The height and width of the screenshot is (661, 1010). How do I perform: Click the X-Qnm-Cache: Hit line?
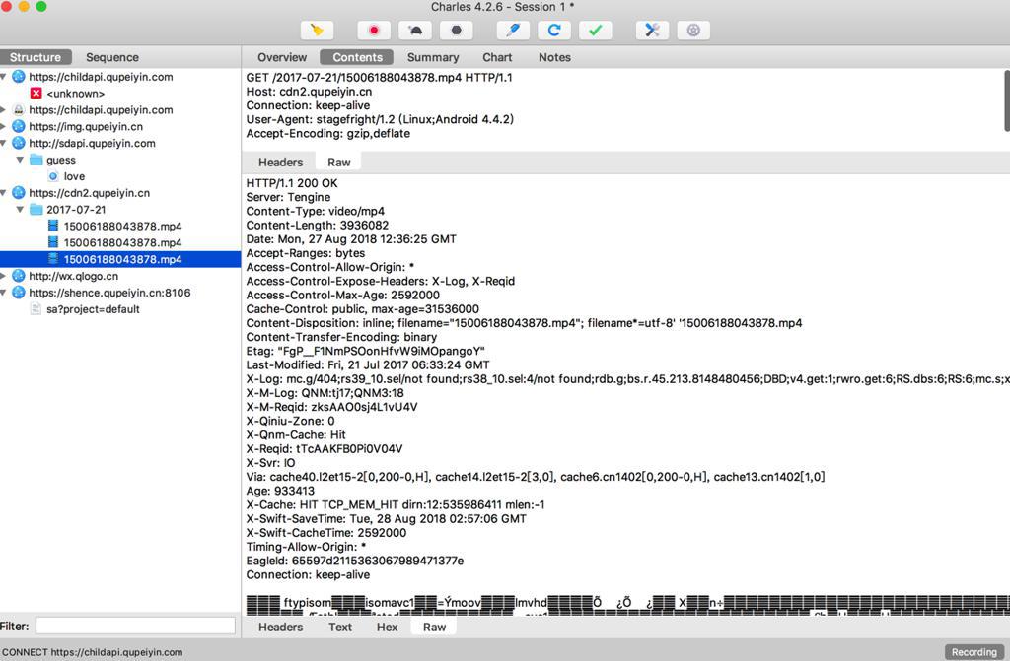pos(296,434)
